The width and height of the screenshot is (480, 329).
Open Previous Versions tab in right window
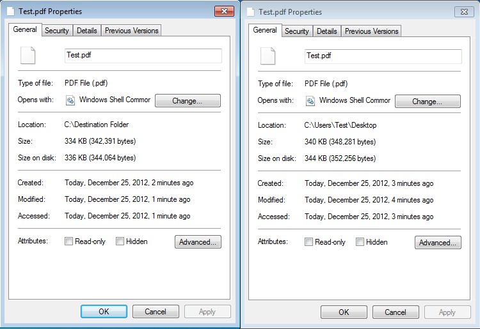coord(372,31)
